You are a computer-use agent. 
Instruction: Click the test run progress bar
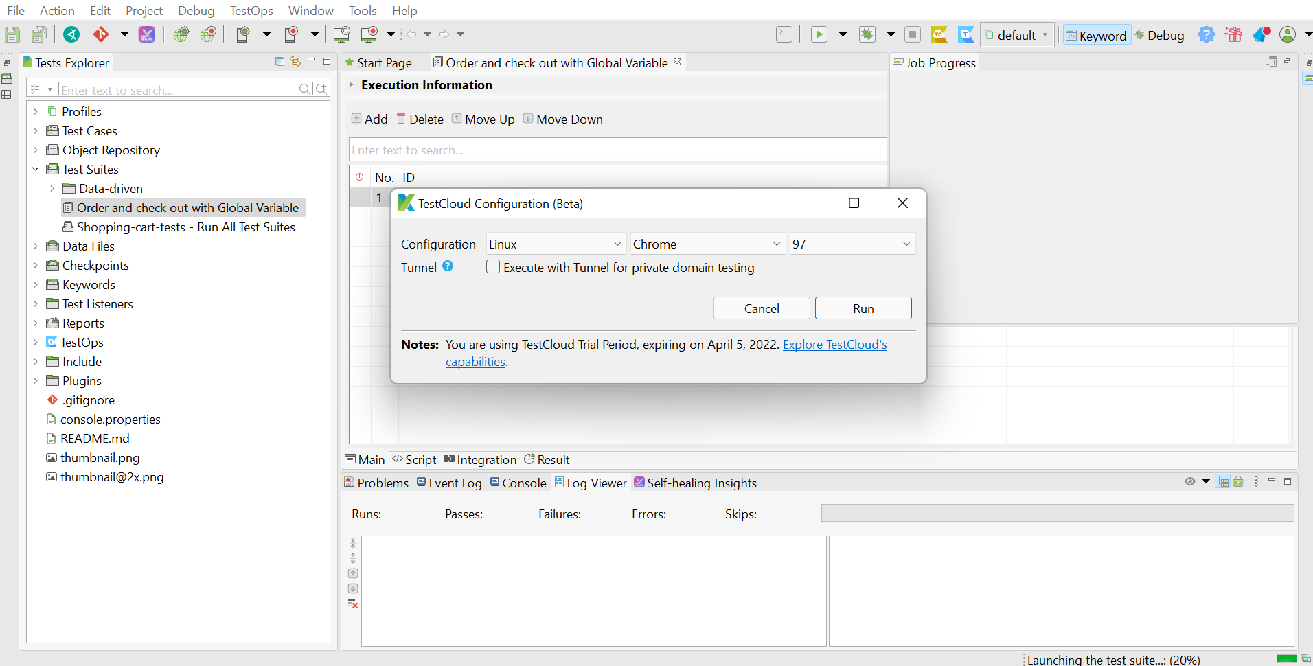pos(1058,513)
